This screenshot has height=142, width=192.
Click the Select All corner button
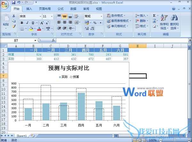[x=4, y=46]
